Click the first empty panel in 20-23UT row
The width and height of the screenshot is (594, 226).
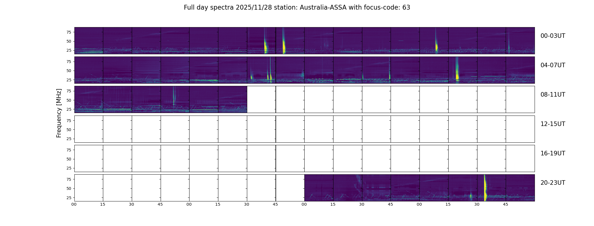pyautogui.click(x=89, y=188)
